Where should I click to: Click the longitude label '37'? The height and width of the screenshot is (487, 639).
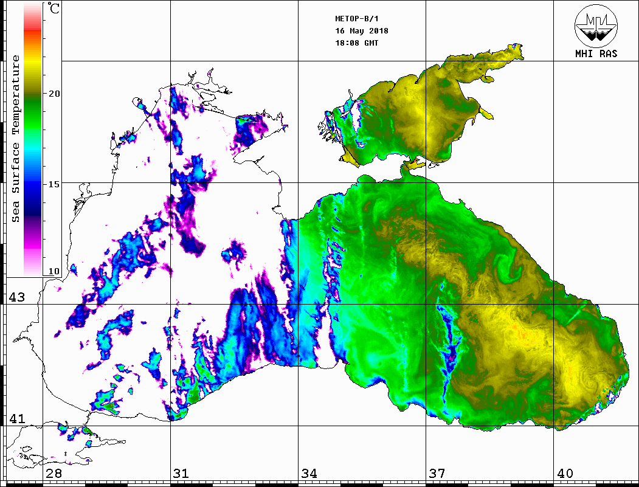tap(437, 474)
